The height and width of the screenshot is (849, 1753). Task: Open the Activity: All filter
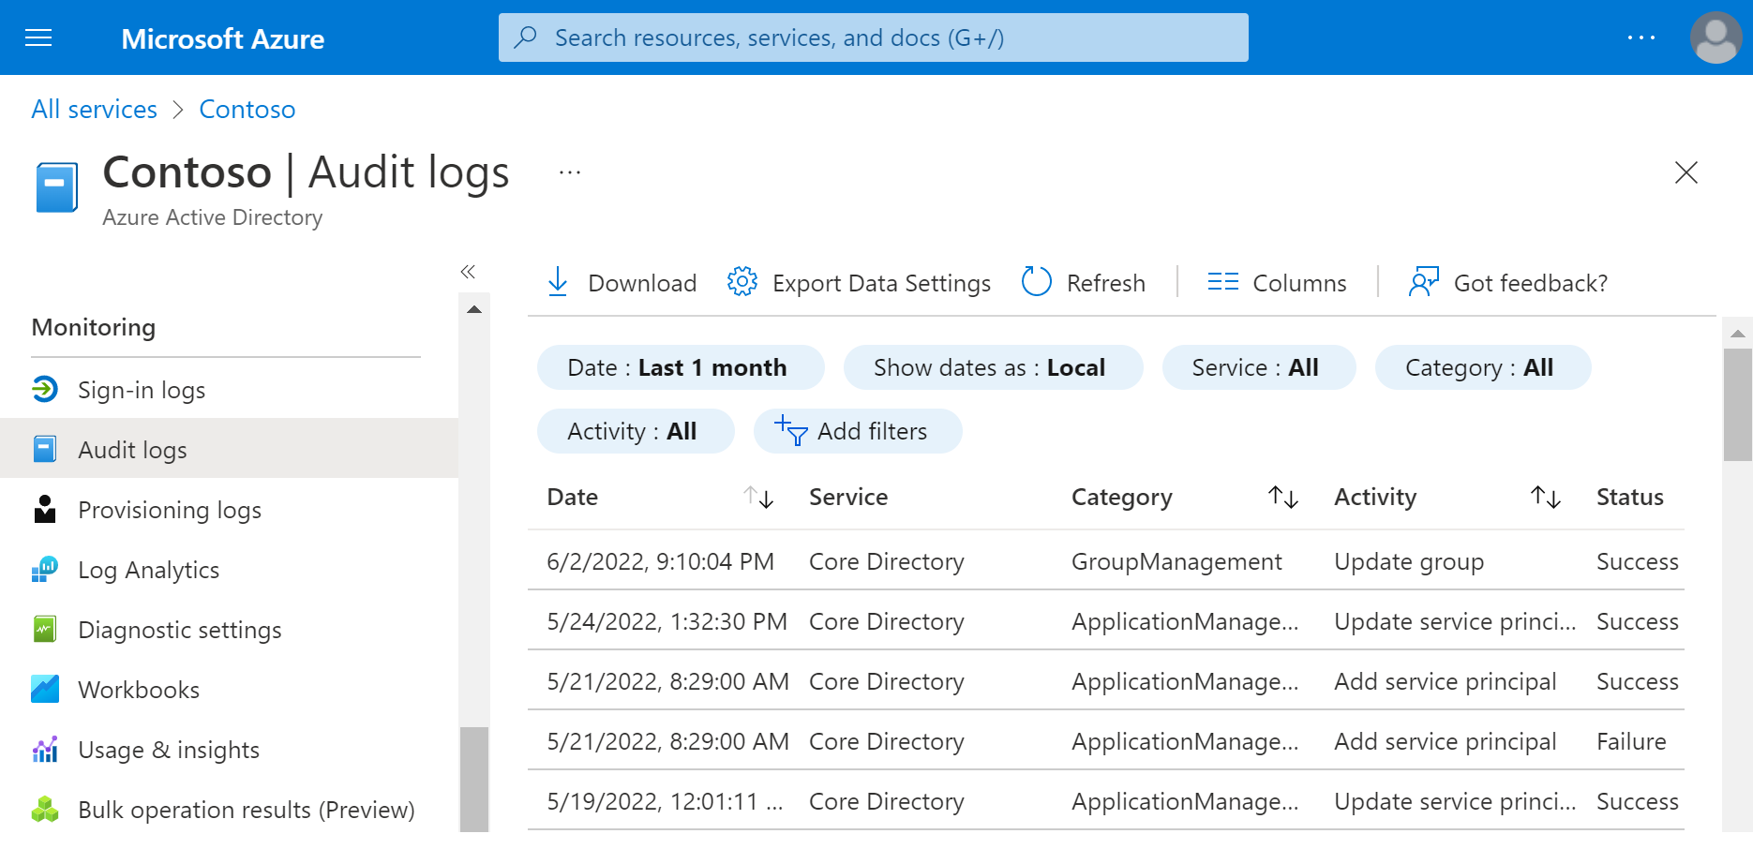pos(636,431)
